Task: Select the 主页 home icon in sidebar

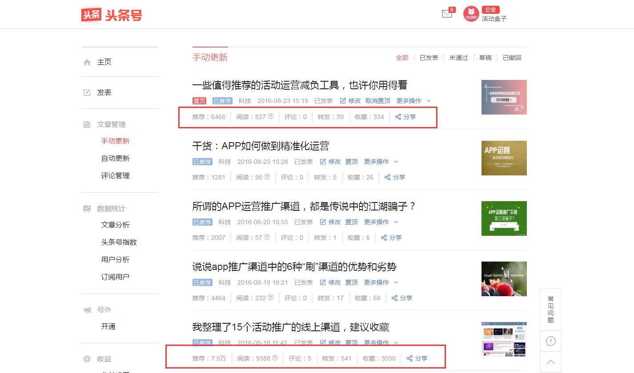Action: coord(87,62)
